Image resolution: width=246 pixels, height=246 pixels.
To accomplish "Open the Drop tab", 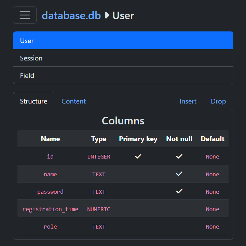I will point(218,101).
